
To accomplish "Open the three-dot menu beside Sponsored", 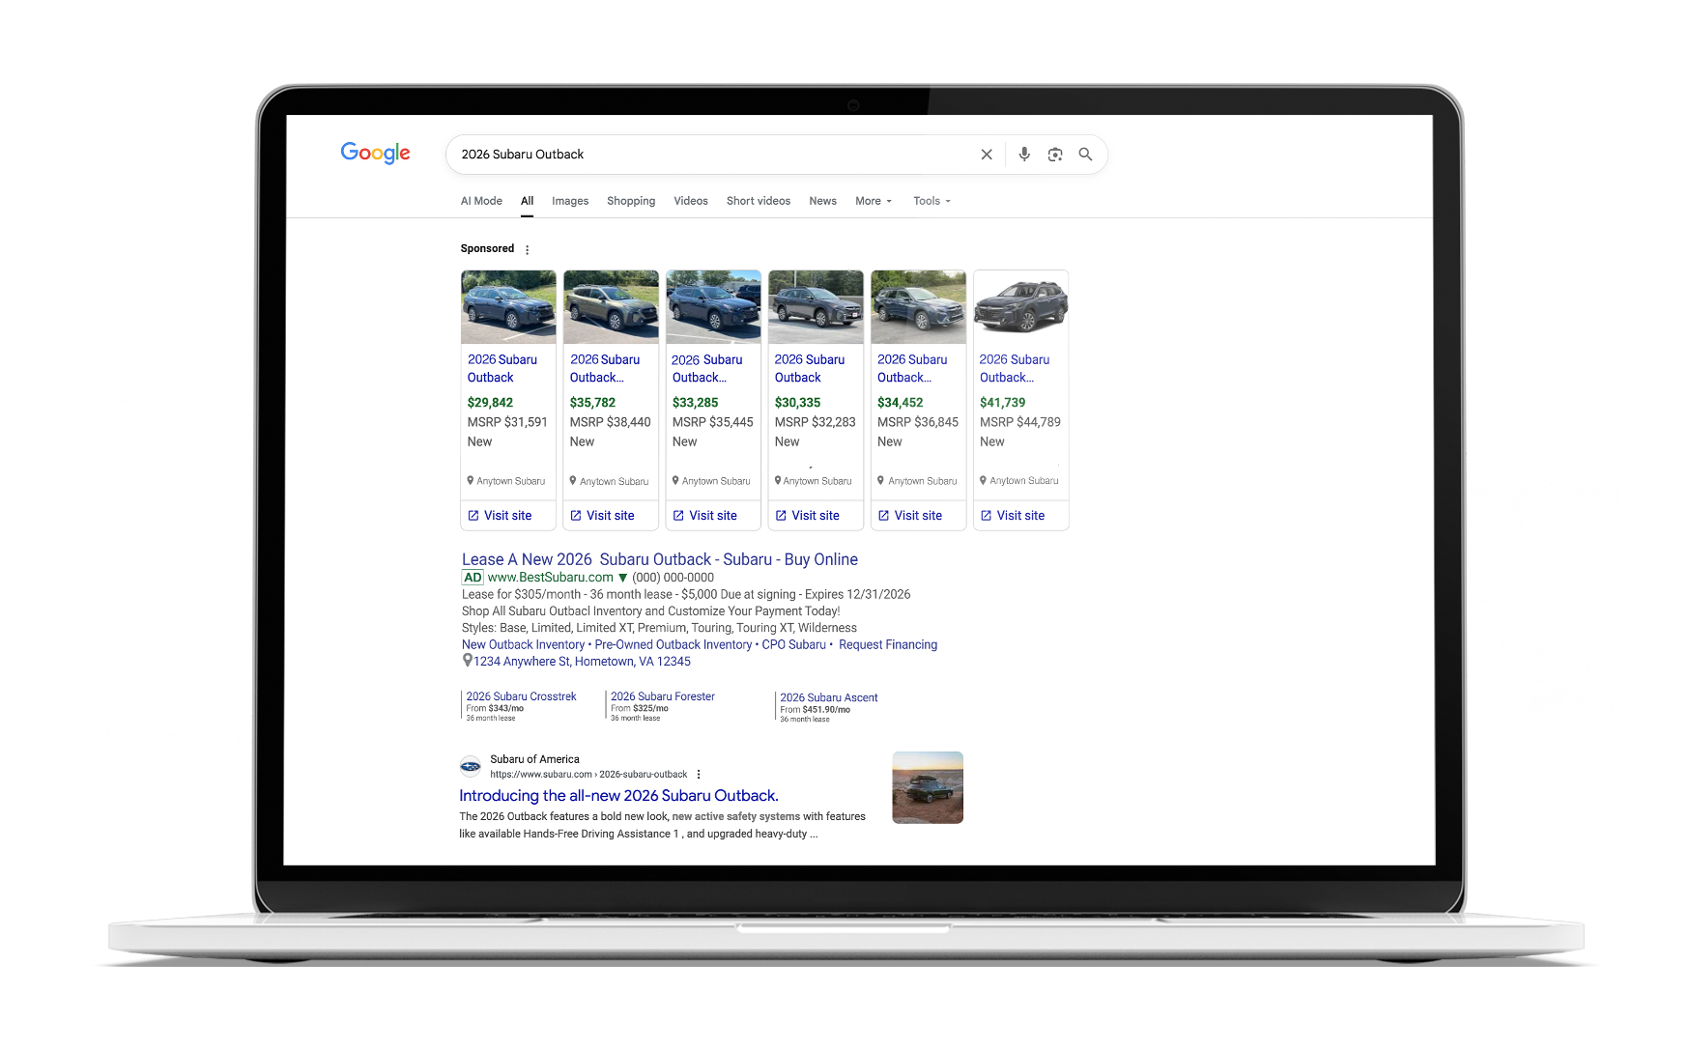I will click(527, 249).
